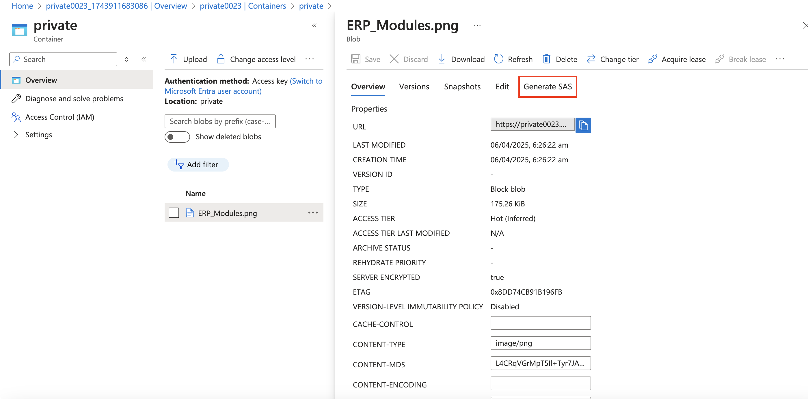Open Diagnose and solve problems
Image resolution: width=808 pixels, height=399 pixels.
(74, 99)
